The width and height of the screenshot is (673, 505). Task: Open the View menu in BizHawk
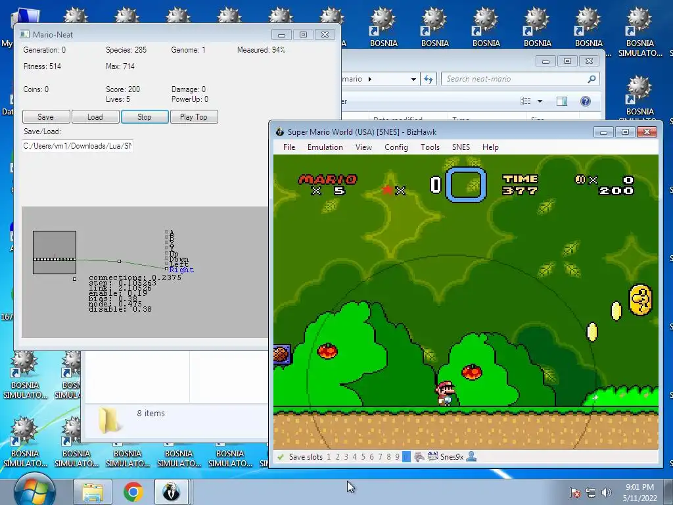363,147
